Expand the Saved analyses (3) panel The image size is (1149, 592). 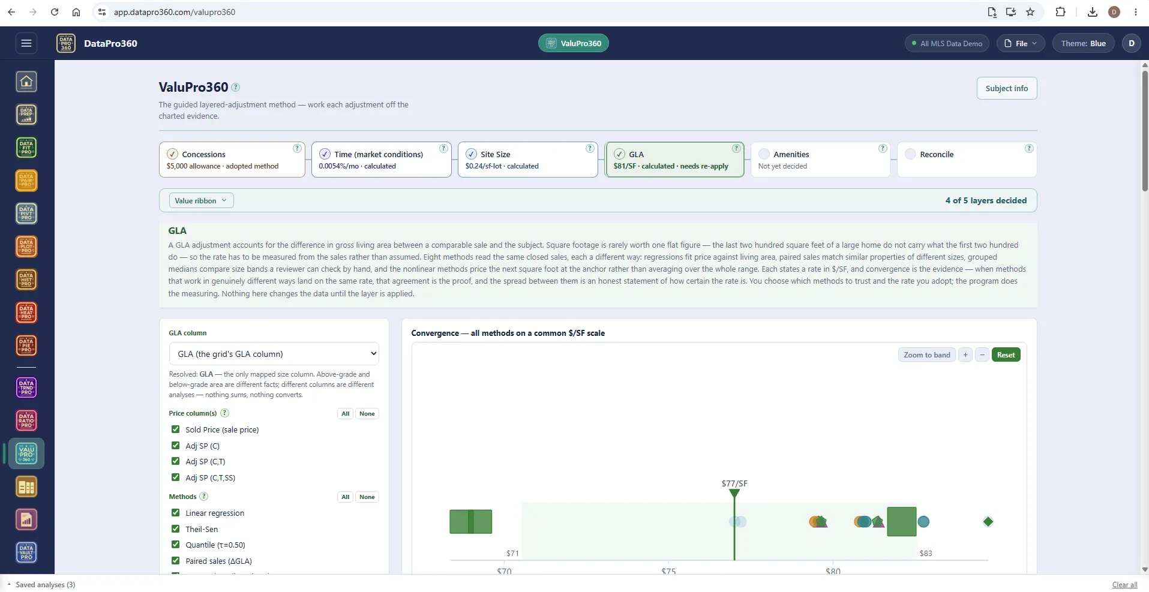[41, 584]
